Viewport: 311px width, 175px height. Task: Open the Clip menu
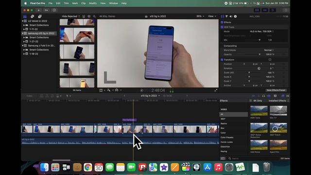point(84,3)
